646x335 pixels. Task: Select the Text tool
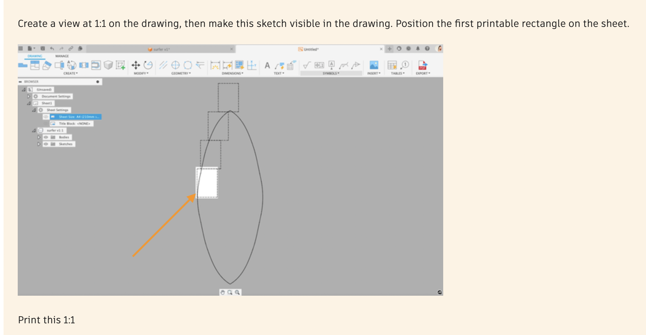coord(267,66)
